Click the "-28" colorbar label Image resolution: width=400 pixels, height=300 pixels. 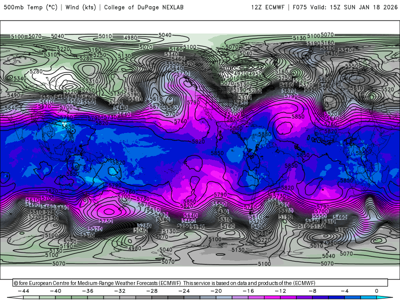152,291
